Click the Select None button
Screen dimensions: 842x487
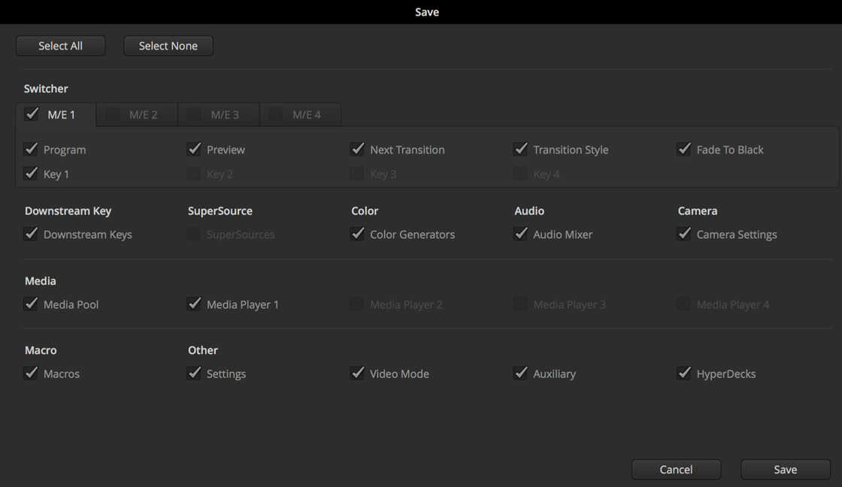(168, 45)
